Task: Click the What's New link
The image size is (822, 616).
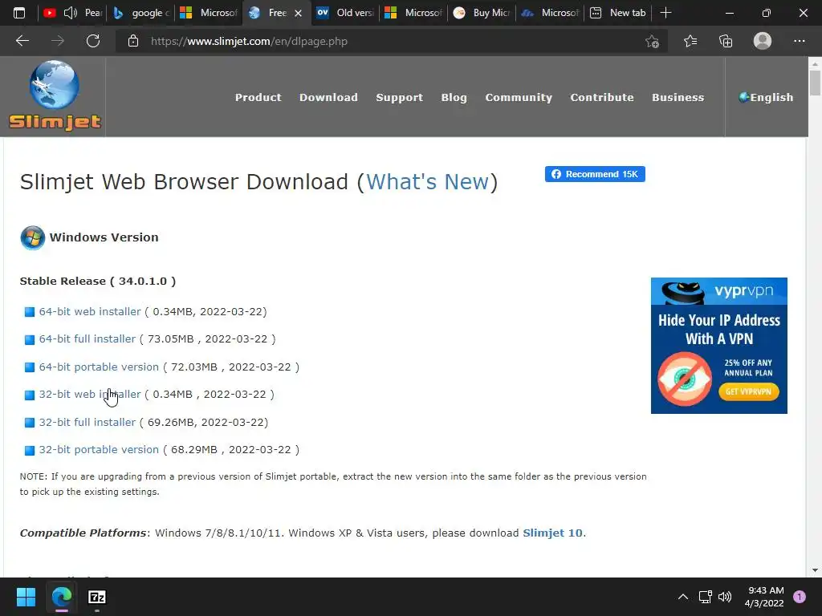Action: coord(427,182)
